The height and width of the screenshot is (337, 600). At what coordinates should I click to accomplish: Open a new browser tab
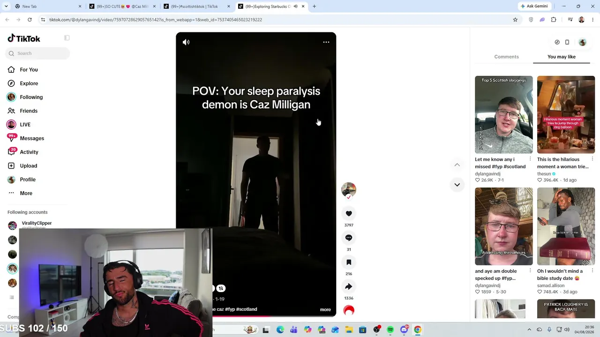[314, 7]
